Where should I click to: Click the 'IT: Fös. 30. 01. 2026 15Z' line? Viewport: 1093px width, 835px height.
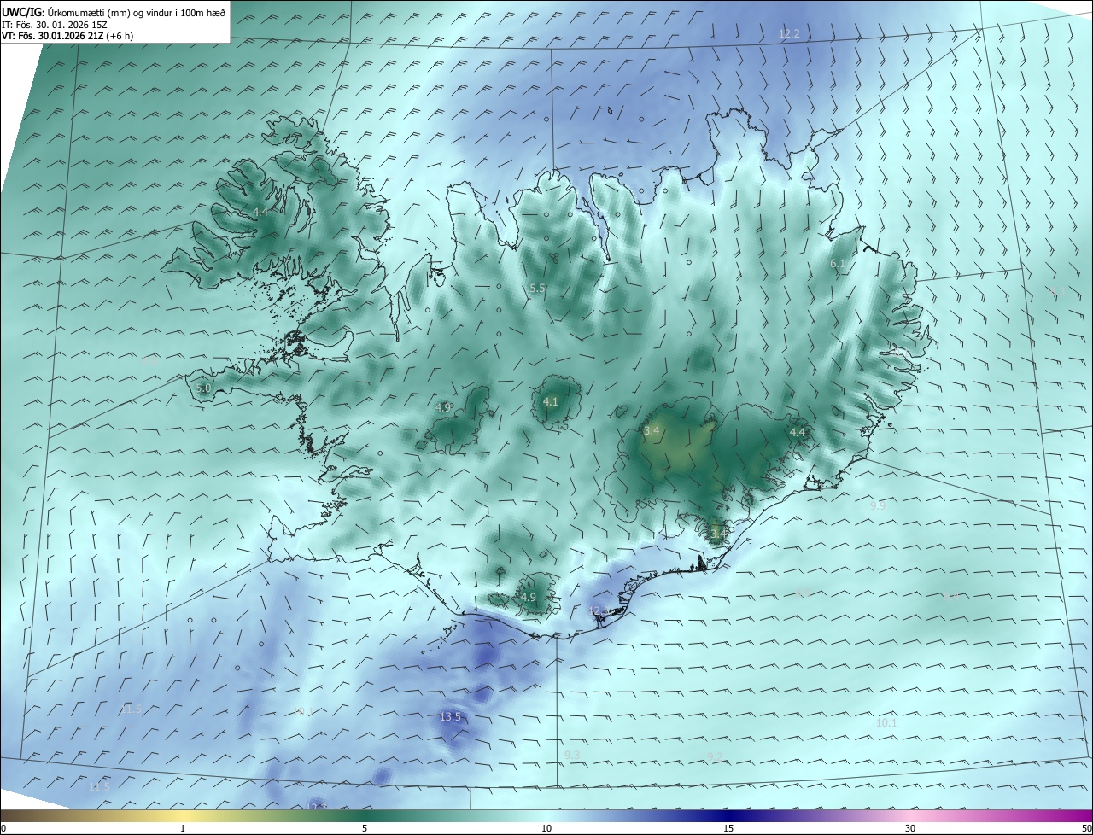click(53, 25)
